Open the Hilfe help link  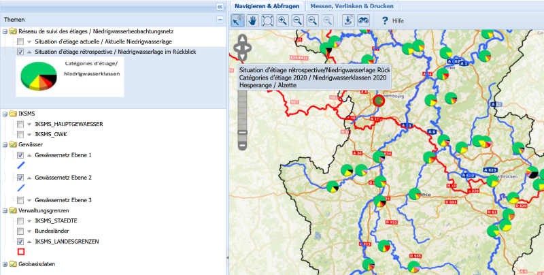(392, 21)
